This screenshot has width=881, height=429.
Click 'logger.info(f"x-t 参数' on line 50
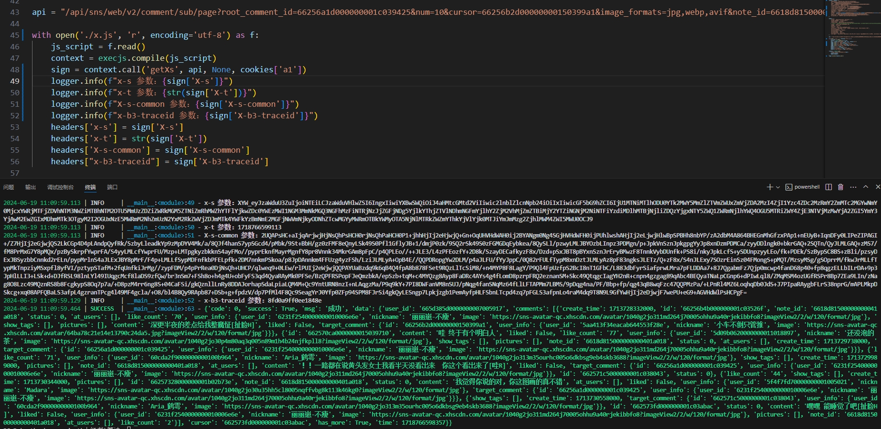point(103,93)
